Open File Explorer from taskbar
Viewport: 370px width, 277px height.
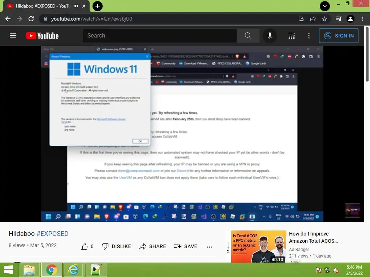[x=29, y=270]
